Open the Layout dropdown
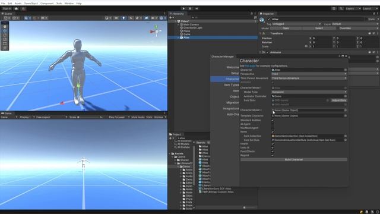Screen dimensions: 380x214 (370, 8)
